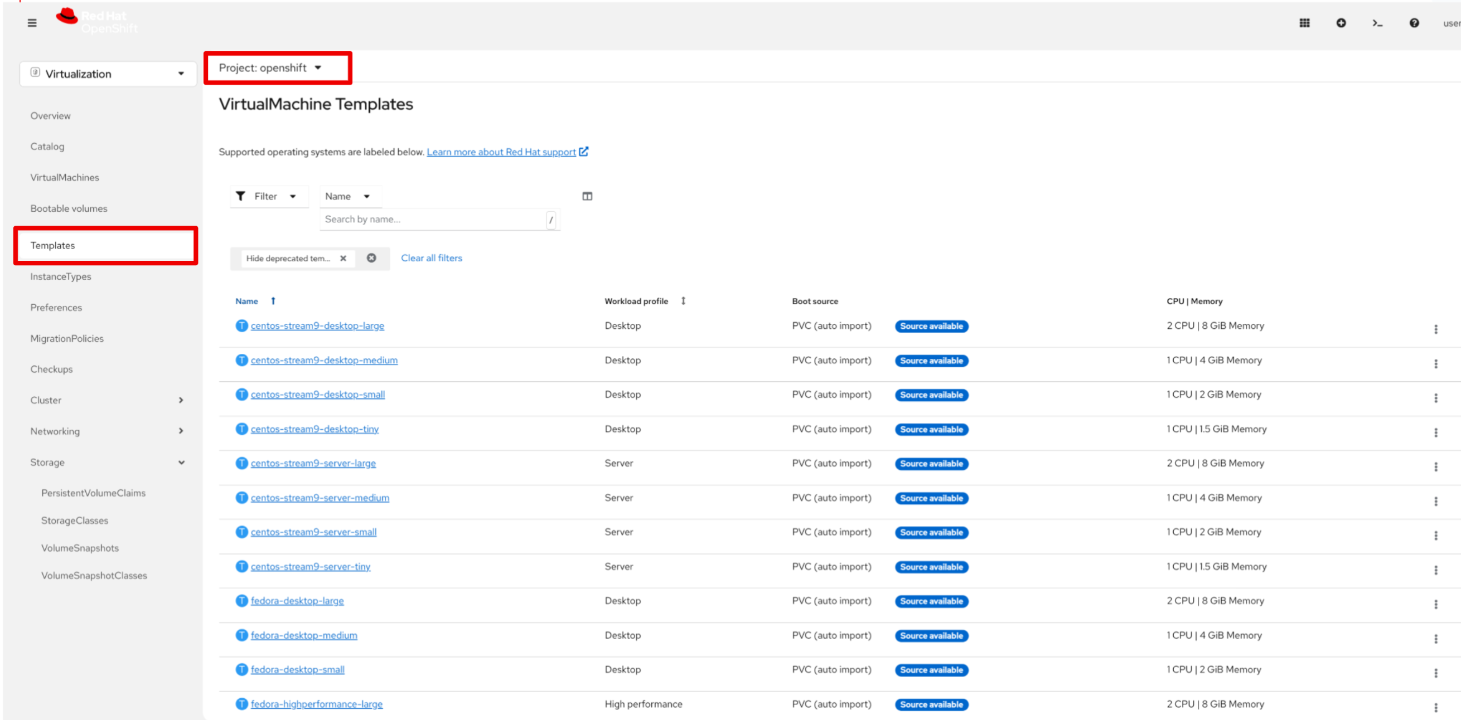Open the manage columns icon
The image size is (1461, 720).
click(587, 196)
